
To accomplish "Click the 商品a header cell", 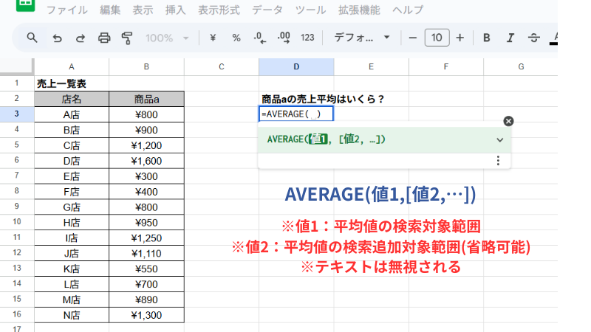I will pyautogui.click(x=146, y=99).
